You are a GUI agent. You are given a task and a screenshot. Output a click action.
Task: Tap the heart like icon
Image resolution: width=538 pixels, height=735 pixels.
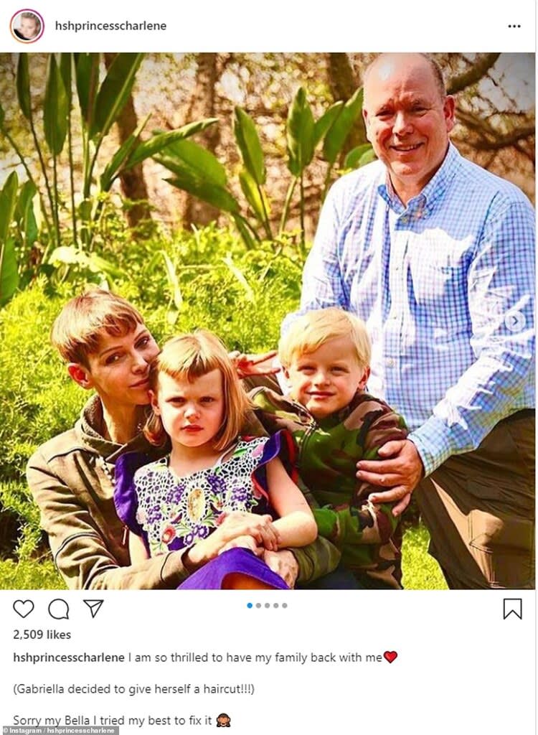pos(23,609)
